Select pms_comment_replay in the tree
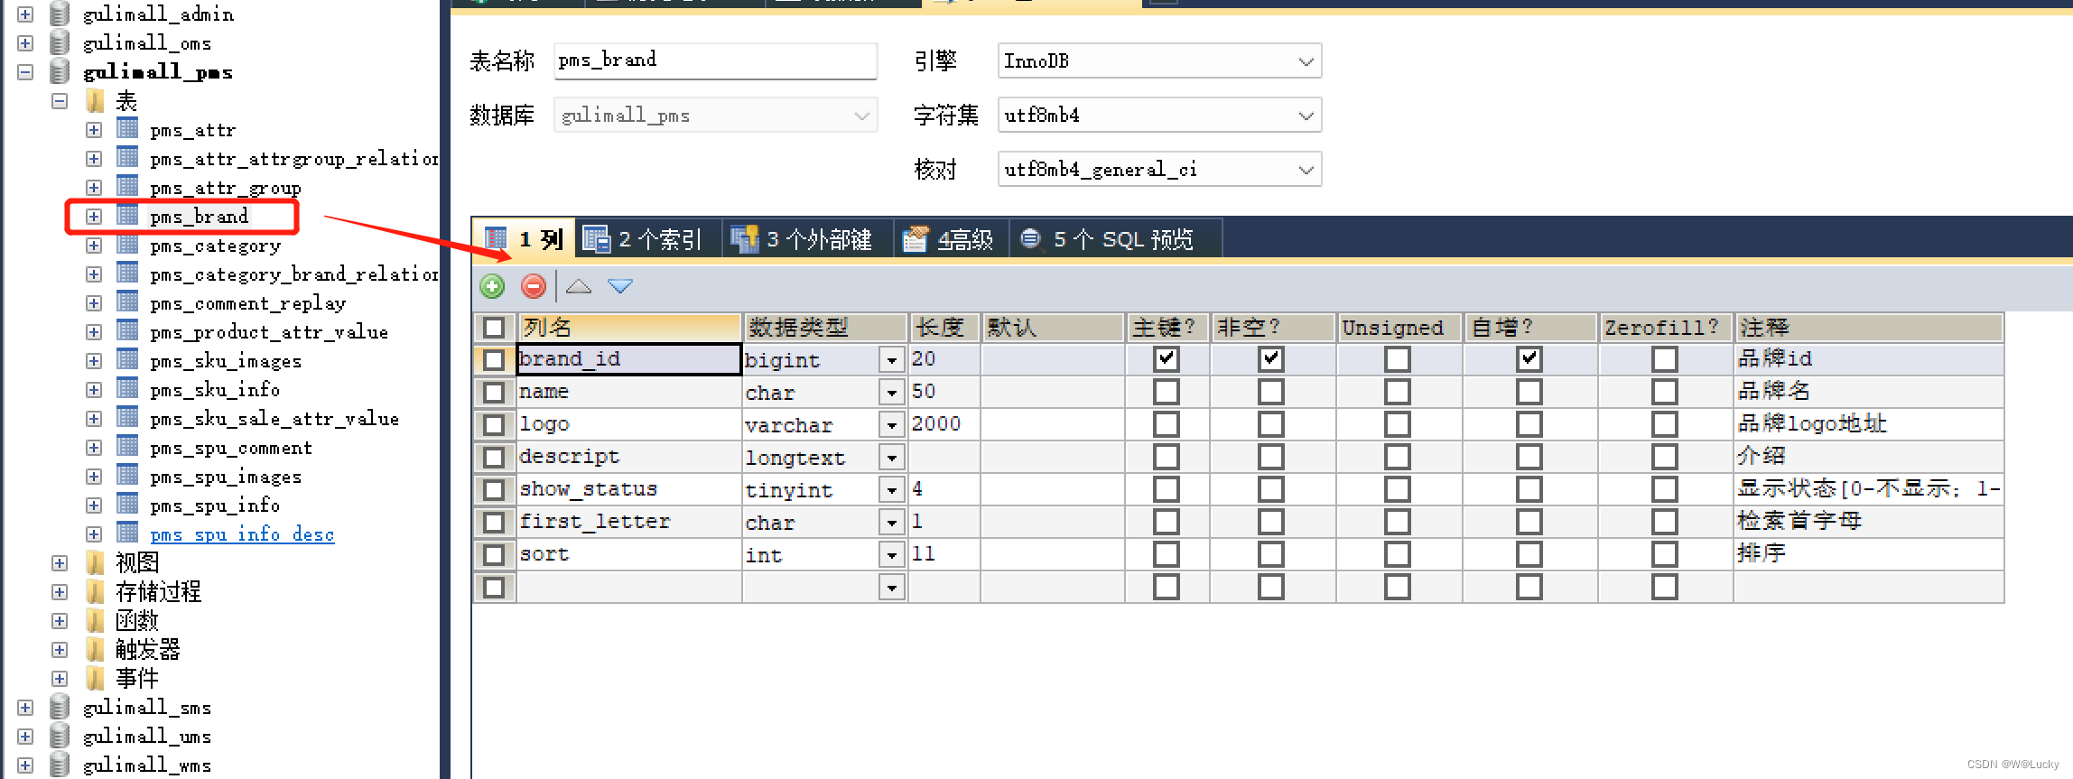 click(x=247, y=303)
